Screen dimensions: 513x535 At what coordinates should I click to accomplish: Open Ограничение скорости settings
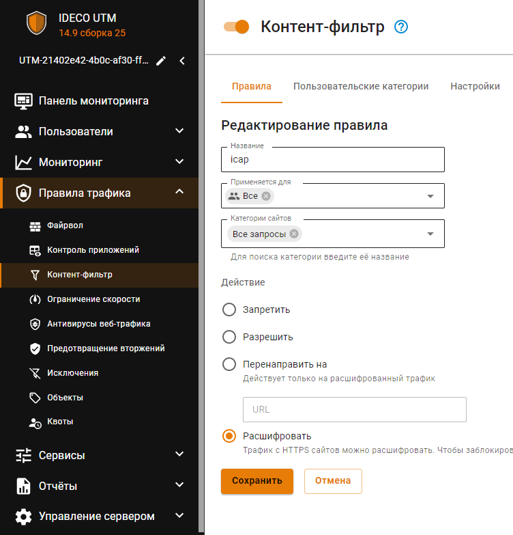tap(93, 299)
